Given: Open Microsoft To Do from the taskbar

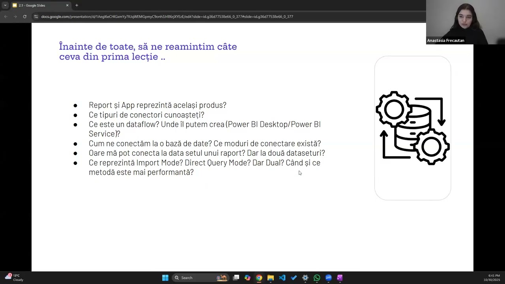Looking at the screenshot, I should pyautogui.click(x=294, y=278).
